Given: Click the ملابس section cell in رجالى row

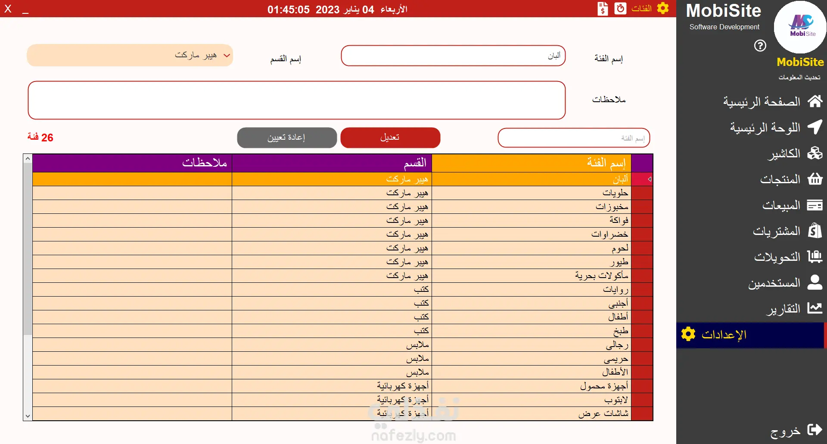Looking at the screenshot, I should [x=332, y=344].
